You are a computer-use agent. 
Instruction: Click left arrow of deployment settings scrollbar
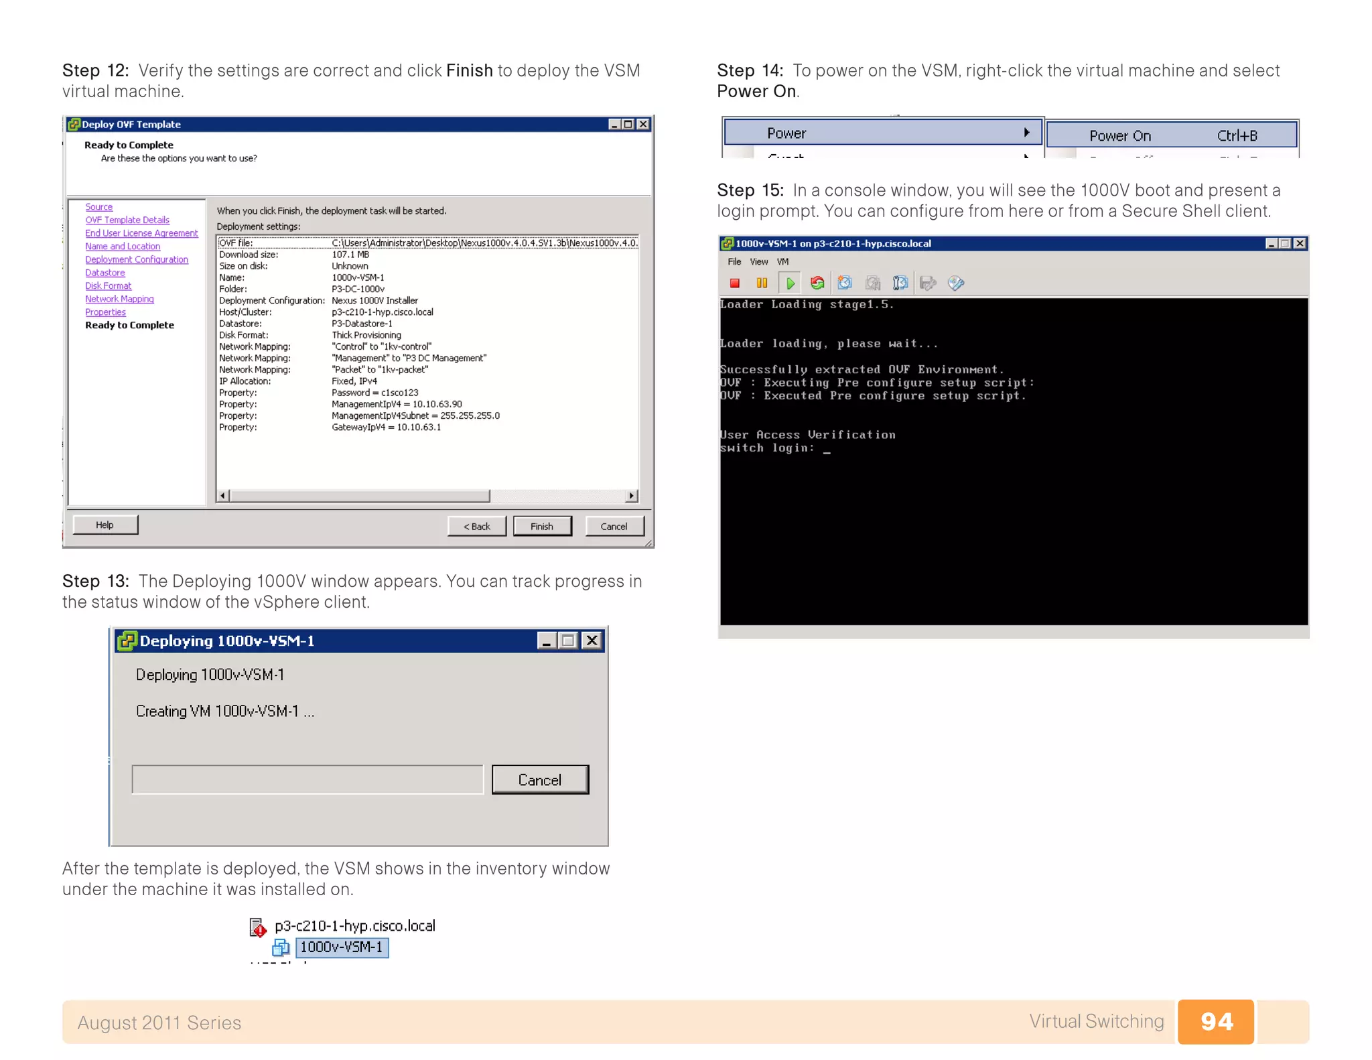click(x=223, y=496)
